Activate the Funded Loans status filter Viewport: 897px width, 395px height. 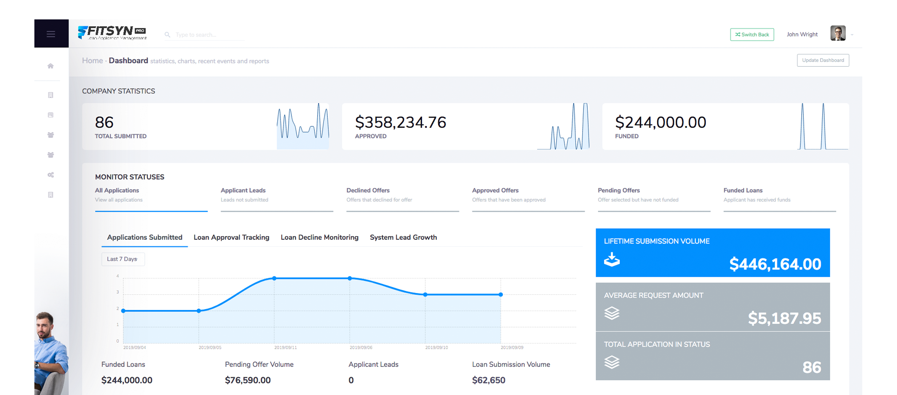pyautogui.click(x=743, y=190)
